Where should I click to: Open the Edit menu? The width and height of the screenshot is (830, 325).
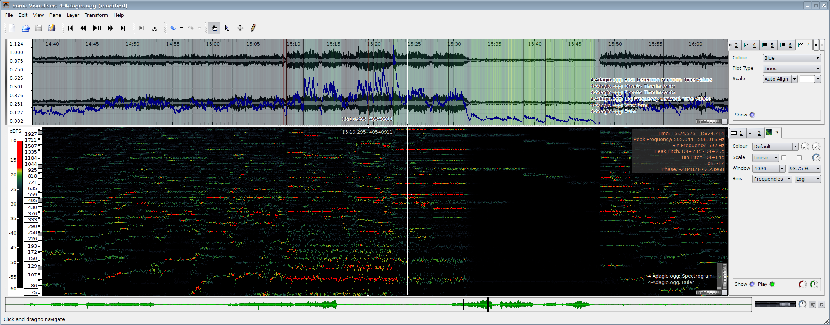pyautogui.click(x=23, y=15)
